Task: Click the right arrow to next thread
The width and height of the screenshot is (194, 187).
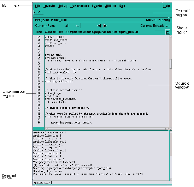Action: [105, 26]
